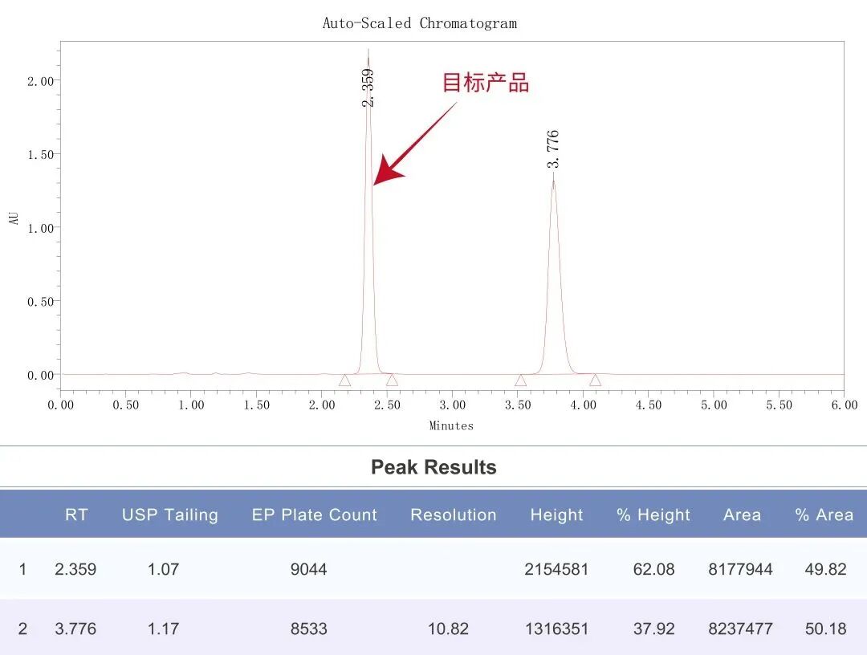This screenshot has width=867, height=655.
Task: Click the triangle marker at peak 3.776 start
Action: click(x=520, y=380)
